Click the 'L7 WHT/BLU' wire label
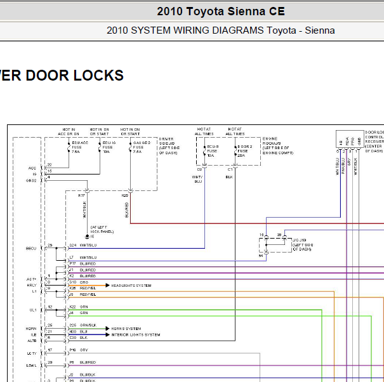384x382 pixels. (83, 258)
